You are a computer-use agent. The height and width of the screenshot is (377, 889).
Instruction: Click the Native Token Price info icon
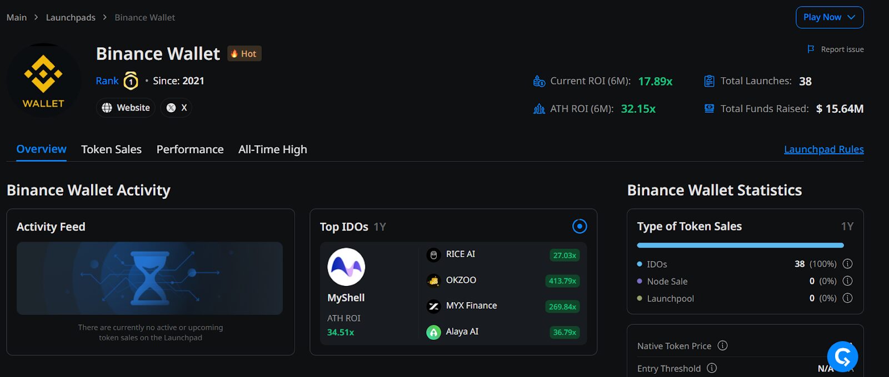tap(722, 345)
